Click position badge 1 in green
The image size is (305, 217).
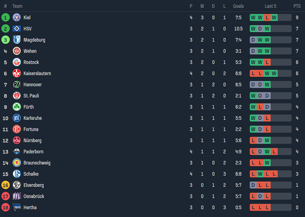(x=5, y=18)
